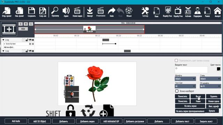The image size is (223, 125).
Task: Remove the Sketch By Hand effect
Action: [33, 44]
